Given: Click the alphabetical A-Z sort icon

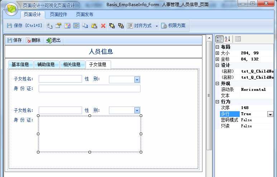Looking at the screenshot, I should point(228,39).
